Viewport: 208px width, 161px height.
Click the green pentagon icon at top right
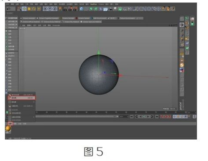pyautogui.click(x=193, y=24)
